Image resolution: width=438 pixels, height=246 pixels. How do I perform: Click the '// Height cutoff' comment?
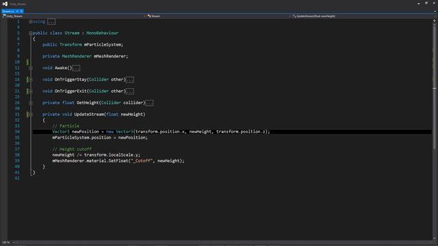[72, 149]
